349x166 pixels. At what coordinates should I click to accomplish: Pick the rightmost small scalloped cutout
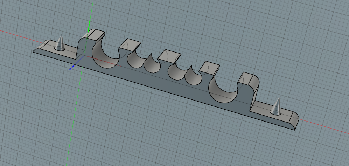click(x=193, y=77)
